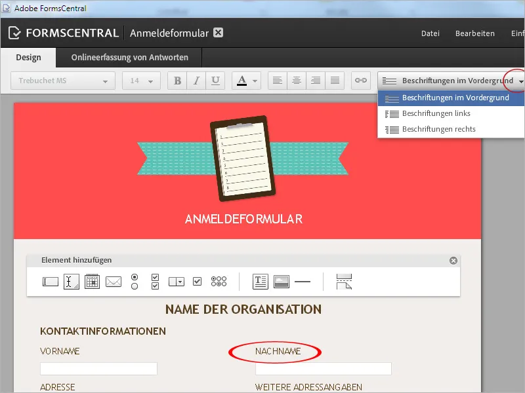Close the Element hinzufügen panel
This screenshot has height=393, width=525.
pos(453,261)
